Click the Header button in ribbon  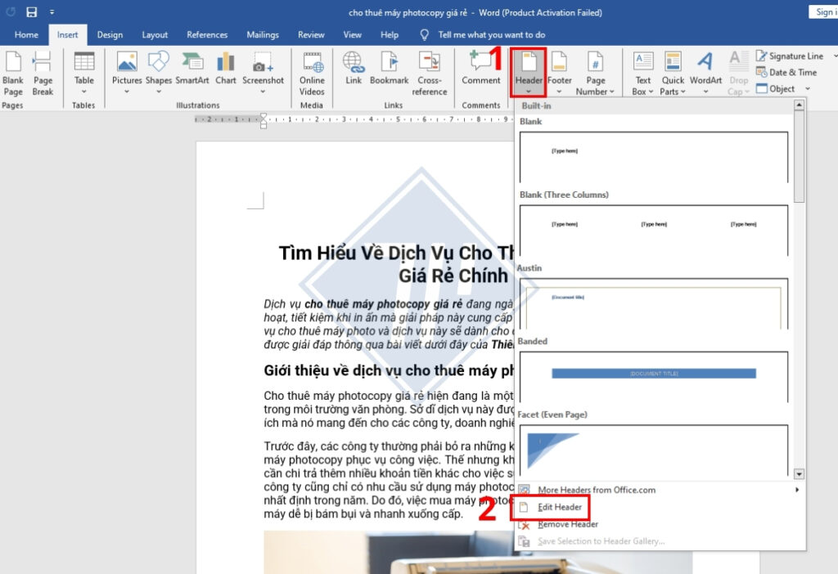pos(529,73)
